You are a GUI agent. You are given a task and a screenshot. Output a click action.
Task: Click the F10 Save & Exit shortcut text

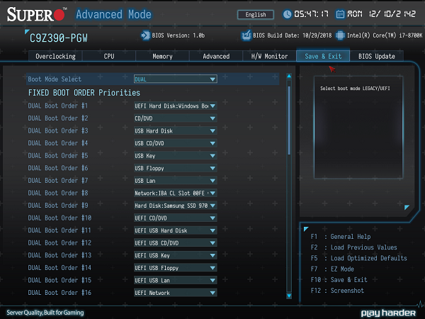(339, 280)
